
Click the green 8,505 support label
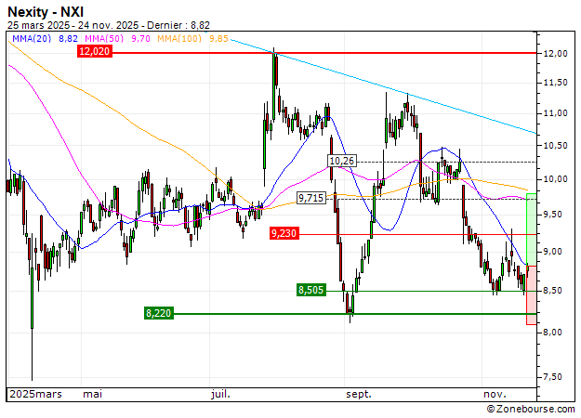pos(312,291)
